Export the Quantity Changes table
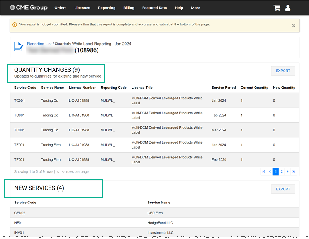The width and height of the screenshot is (309, 239). point(283,71)
